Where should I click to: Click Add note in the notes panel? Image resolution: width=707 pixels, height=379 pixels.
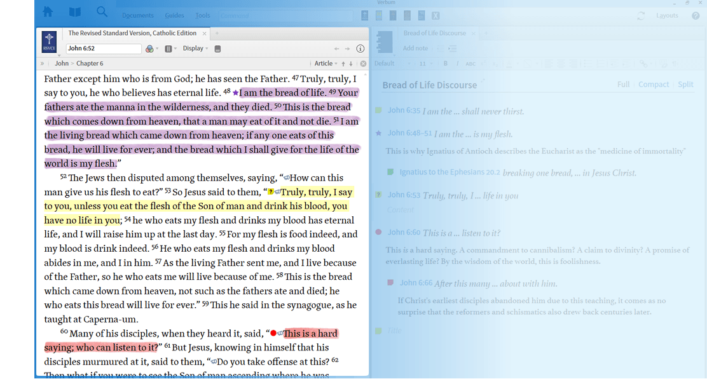(415, 48)
